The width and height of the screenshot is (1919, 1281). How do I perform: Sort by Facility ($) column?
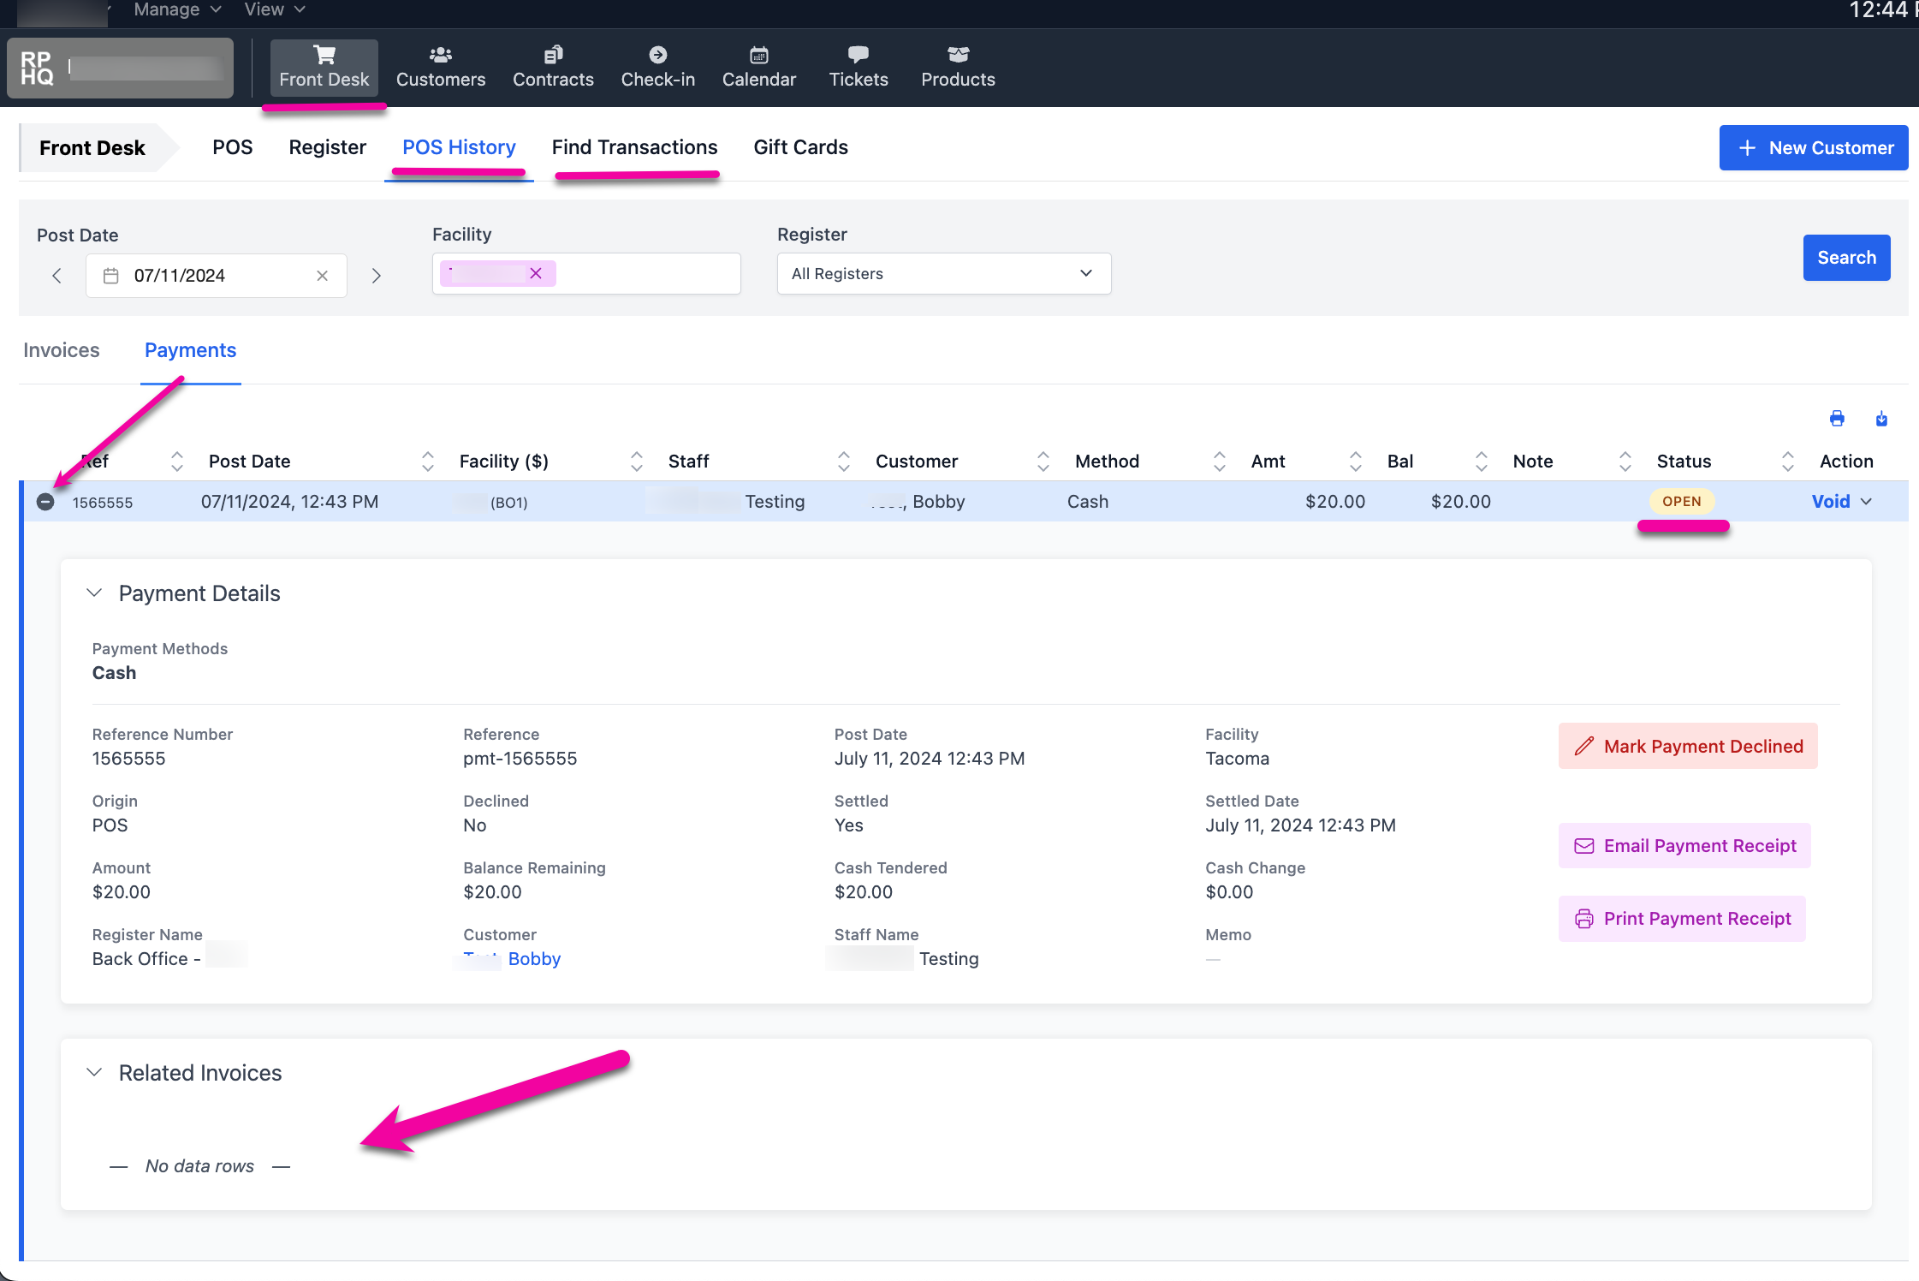click(637, 462)
